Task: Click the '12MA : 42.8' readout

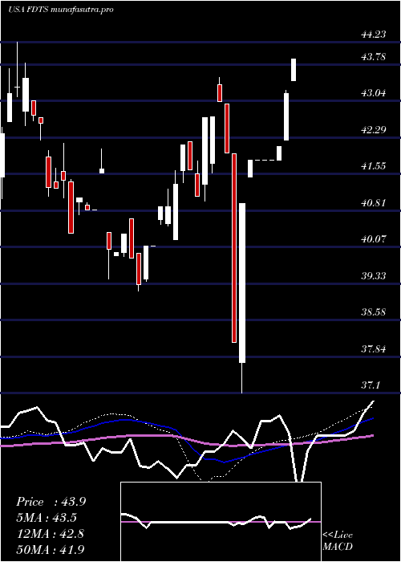Action: tap(50, 534)
